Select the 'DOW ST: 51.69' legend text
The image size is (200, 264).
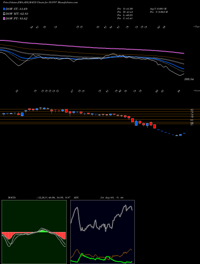tap(16, 9)
